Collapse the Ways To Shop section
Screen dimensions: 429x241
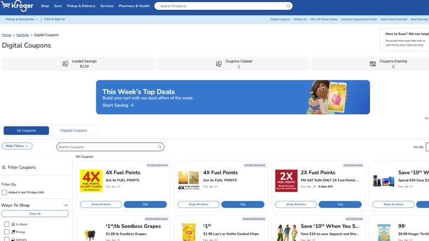point(67,205)
